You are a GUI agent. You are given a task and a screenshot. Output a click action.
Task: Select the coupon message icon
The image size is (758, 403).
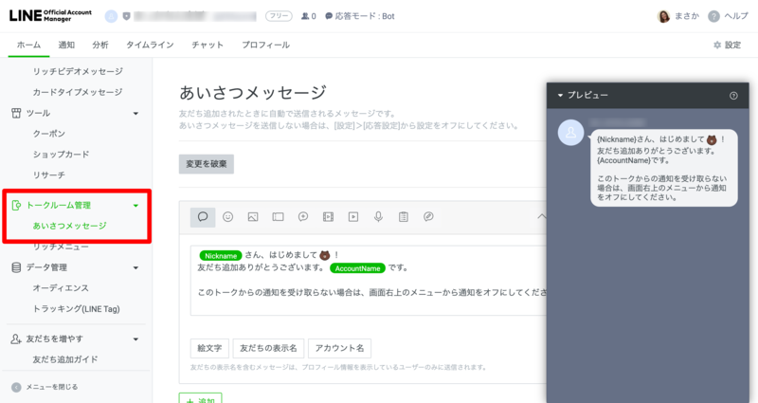(x=278, y=217)
